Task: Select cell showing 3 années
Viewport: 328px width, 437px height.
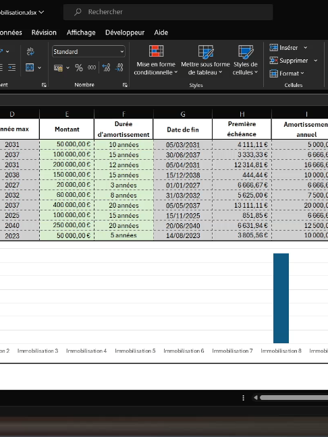Action: pos(124,185)
